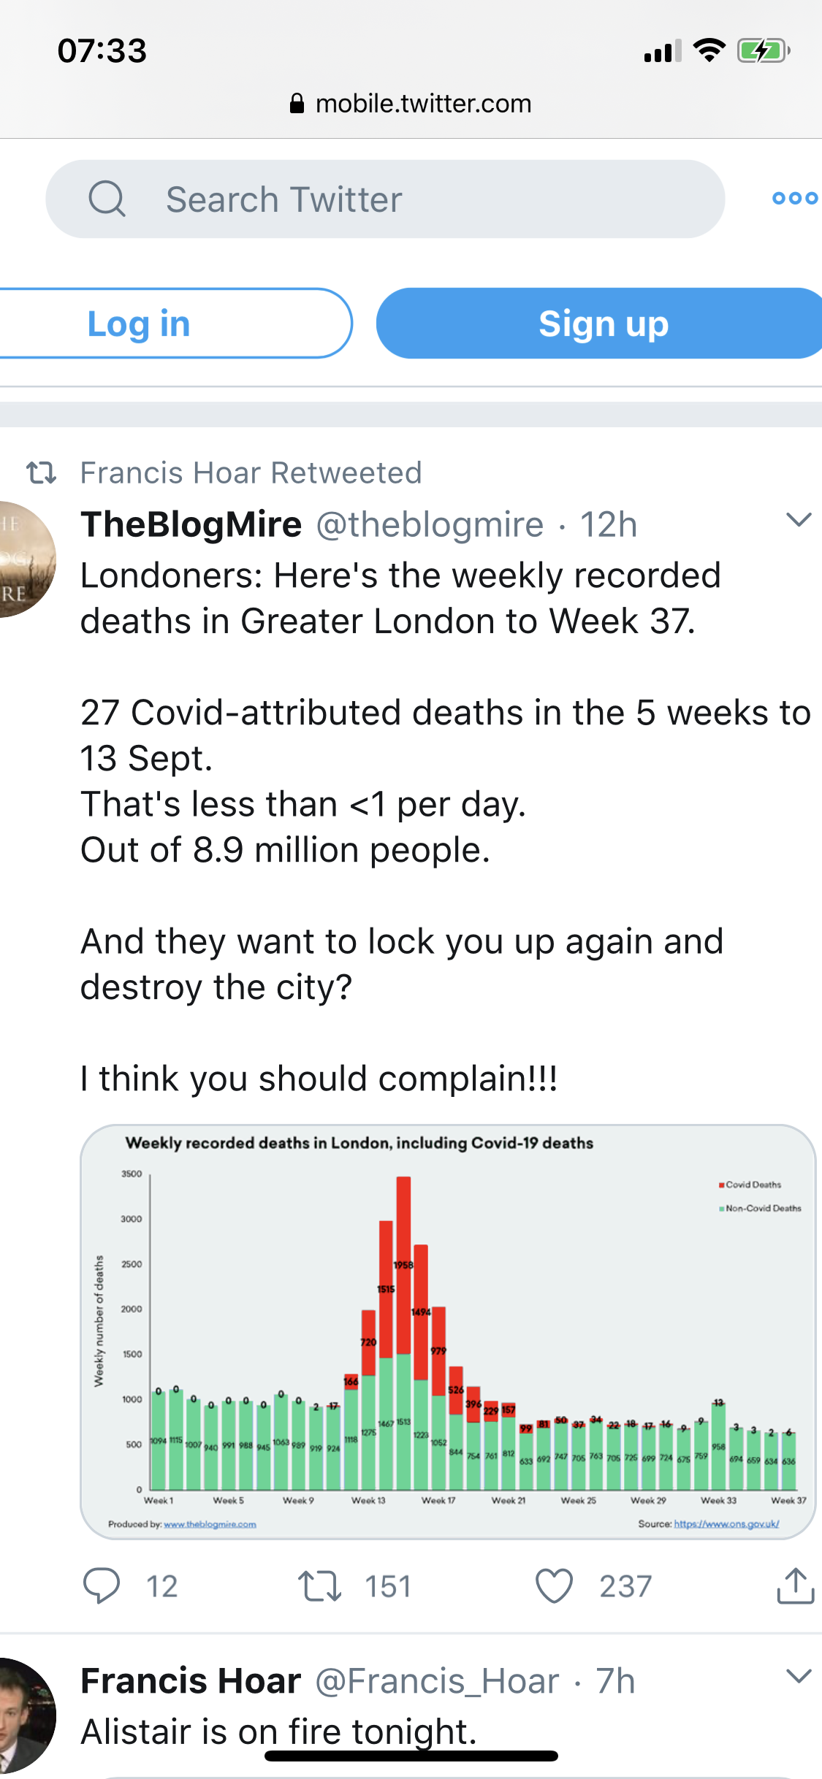Share TheBlogMire's tweet via share icon

[x=795, y=1585]
